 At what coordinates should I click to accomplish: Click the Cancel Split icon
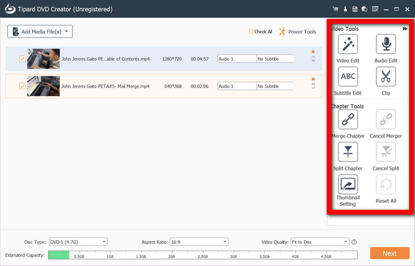click(x=386, y=152)
